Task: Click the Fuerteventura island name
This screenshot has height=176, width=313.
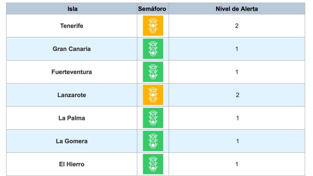Action: click(72, 72)
